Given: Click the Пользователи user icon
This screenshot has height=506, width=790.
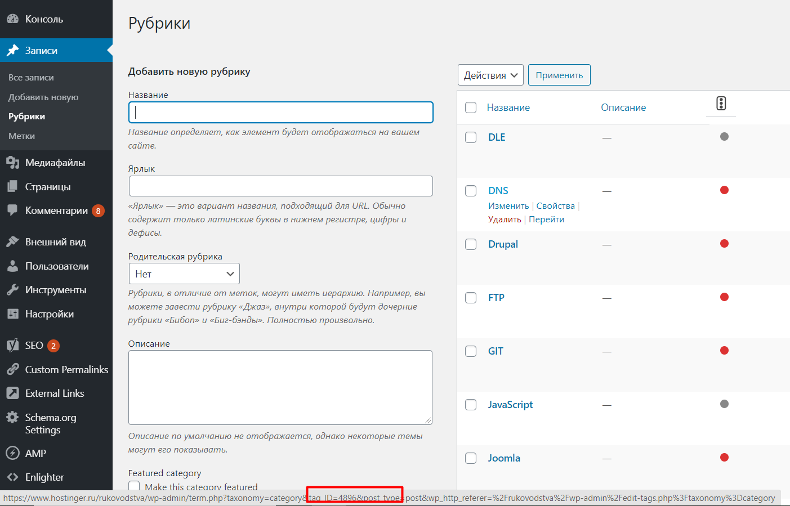Looking at the screenshot, I should [x=12, y=266].
